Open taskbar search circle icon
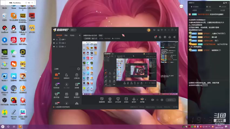The width and height of the screenshot is (230, 129). [x=8, y=127]
